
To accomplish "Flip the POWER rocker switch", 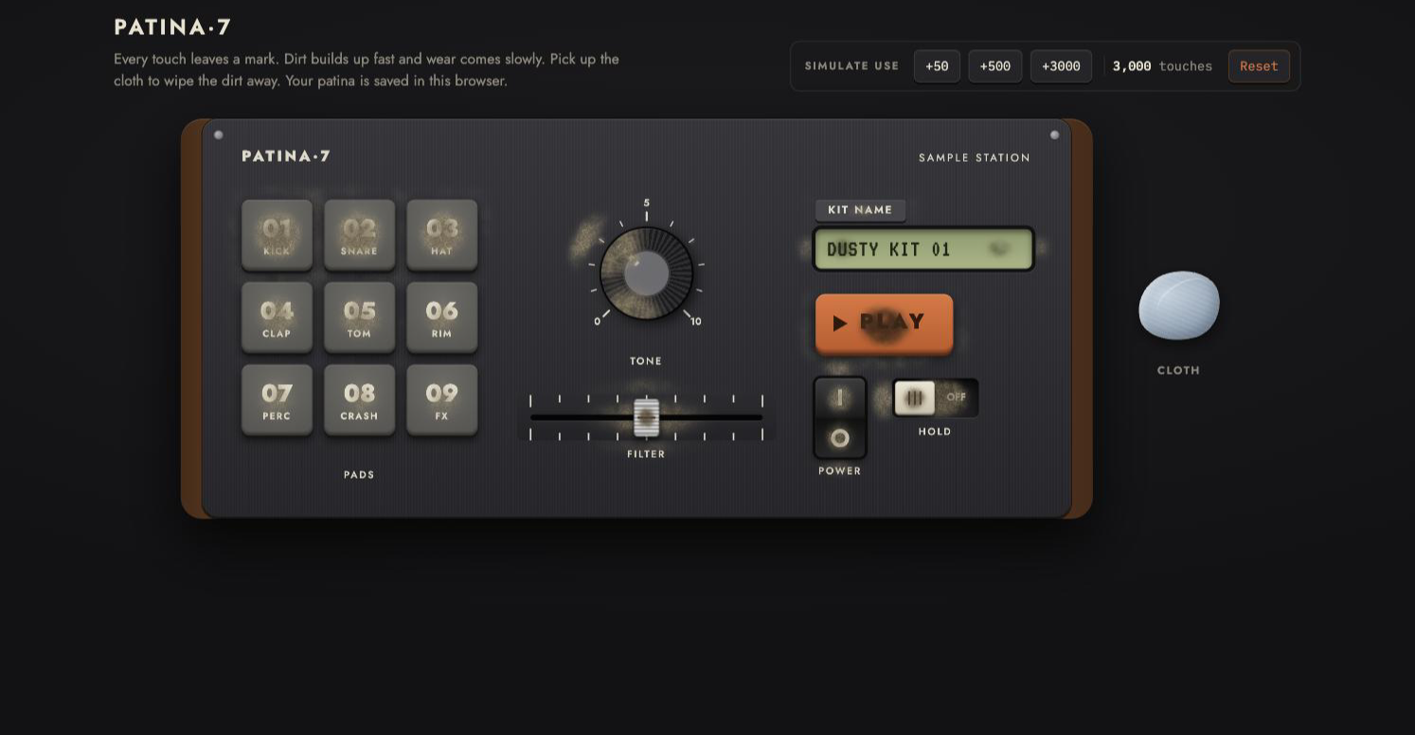I will click(x=840, y=417).
